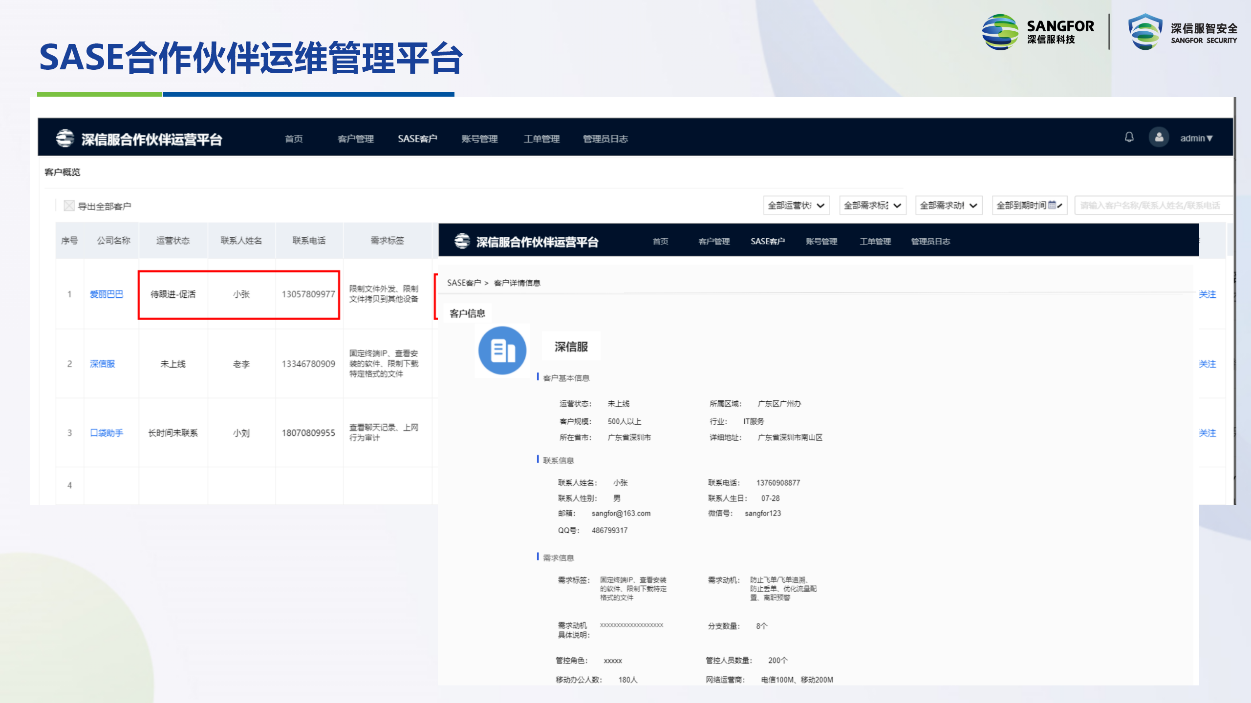Open 账号管理 in the detail window navbar
The height and width of the screenshot is (703, 1251).
[821, 241]
